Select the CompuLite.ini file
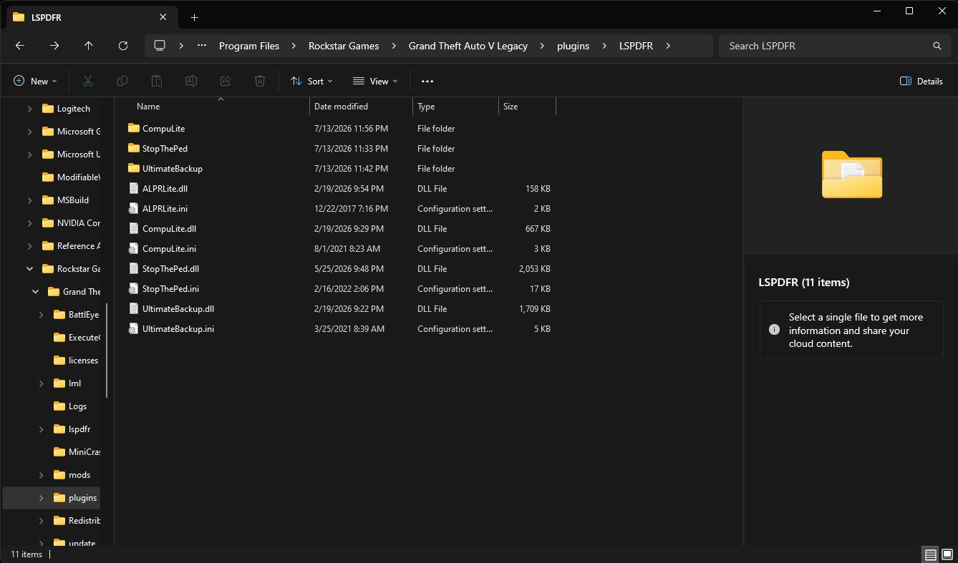The image size is (958, 563). pyautogui.click(x=340, y=248)
